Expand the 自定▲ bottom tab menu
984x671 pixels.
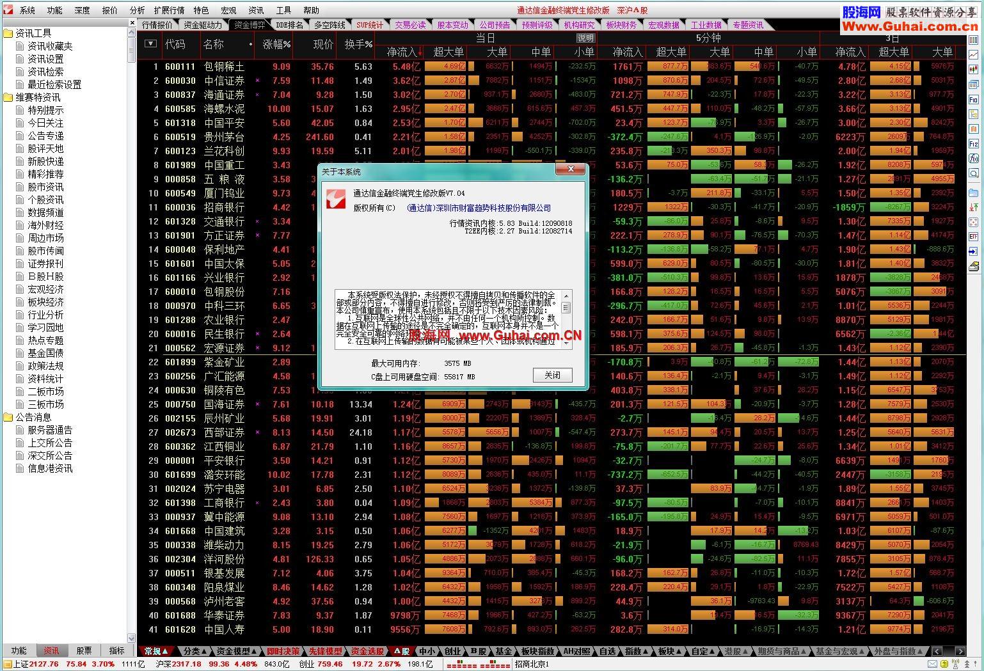[703, 651]
